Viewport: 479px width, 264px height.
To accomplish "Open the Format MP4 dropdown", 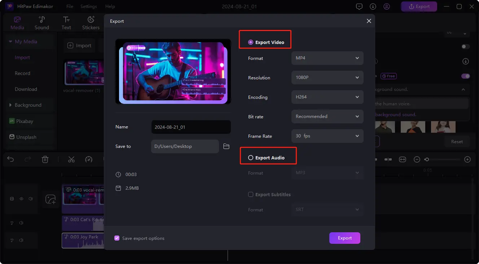I will [327, 58].
